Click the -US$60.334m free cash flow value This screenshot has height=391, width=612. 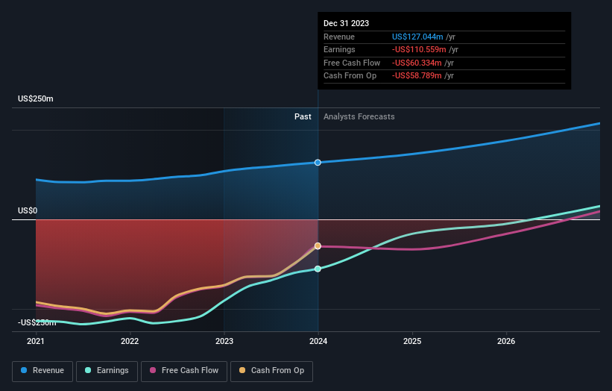[x=417, y=63]
